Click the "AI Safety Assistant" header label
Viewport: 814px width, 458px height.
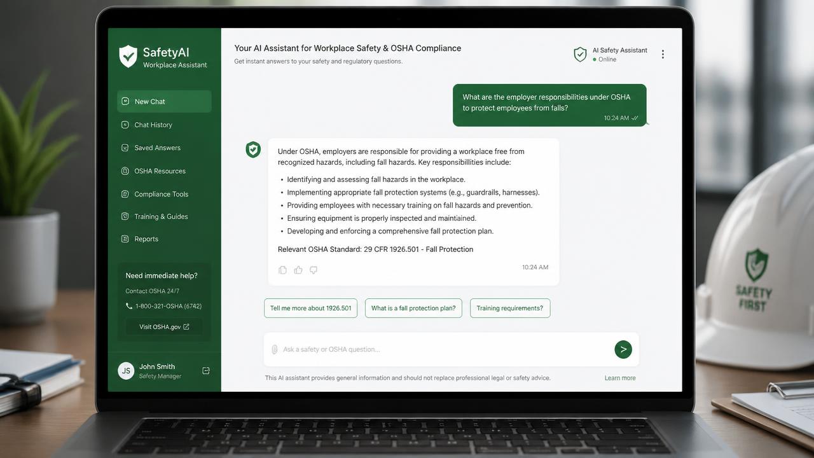(x=620, y=50)
